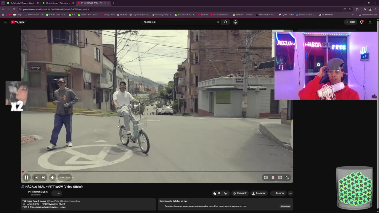Reload the page

[x=14, y=9]
